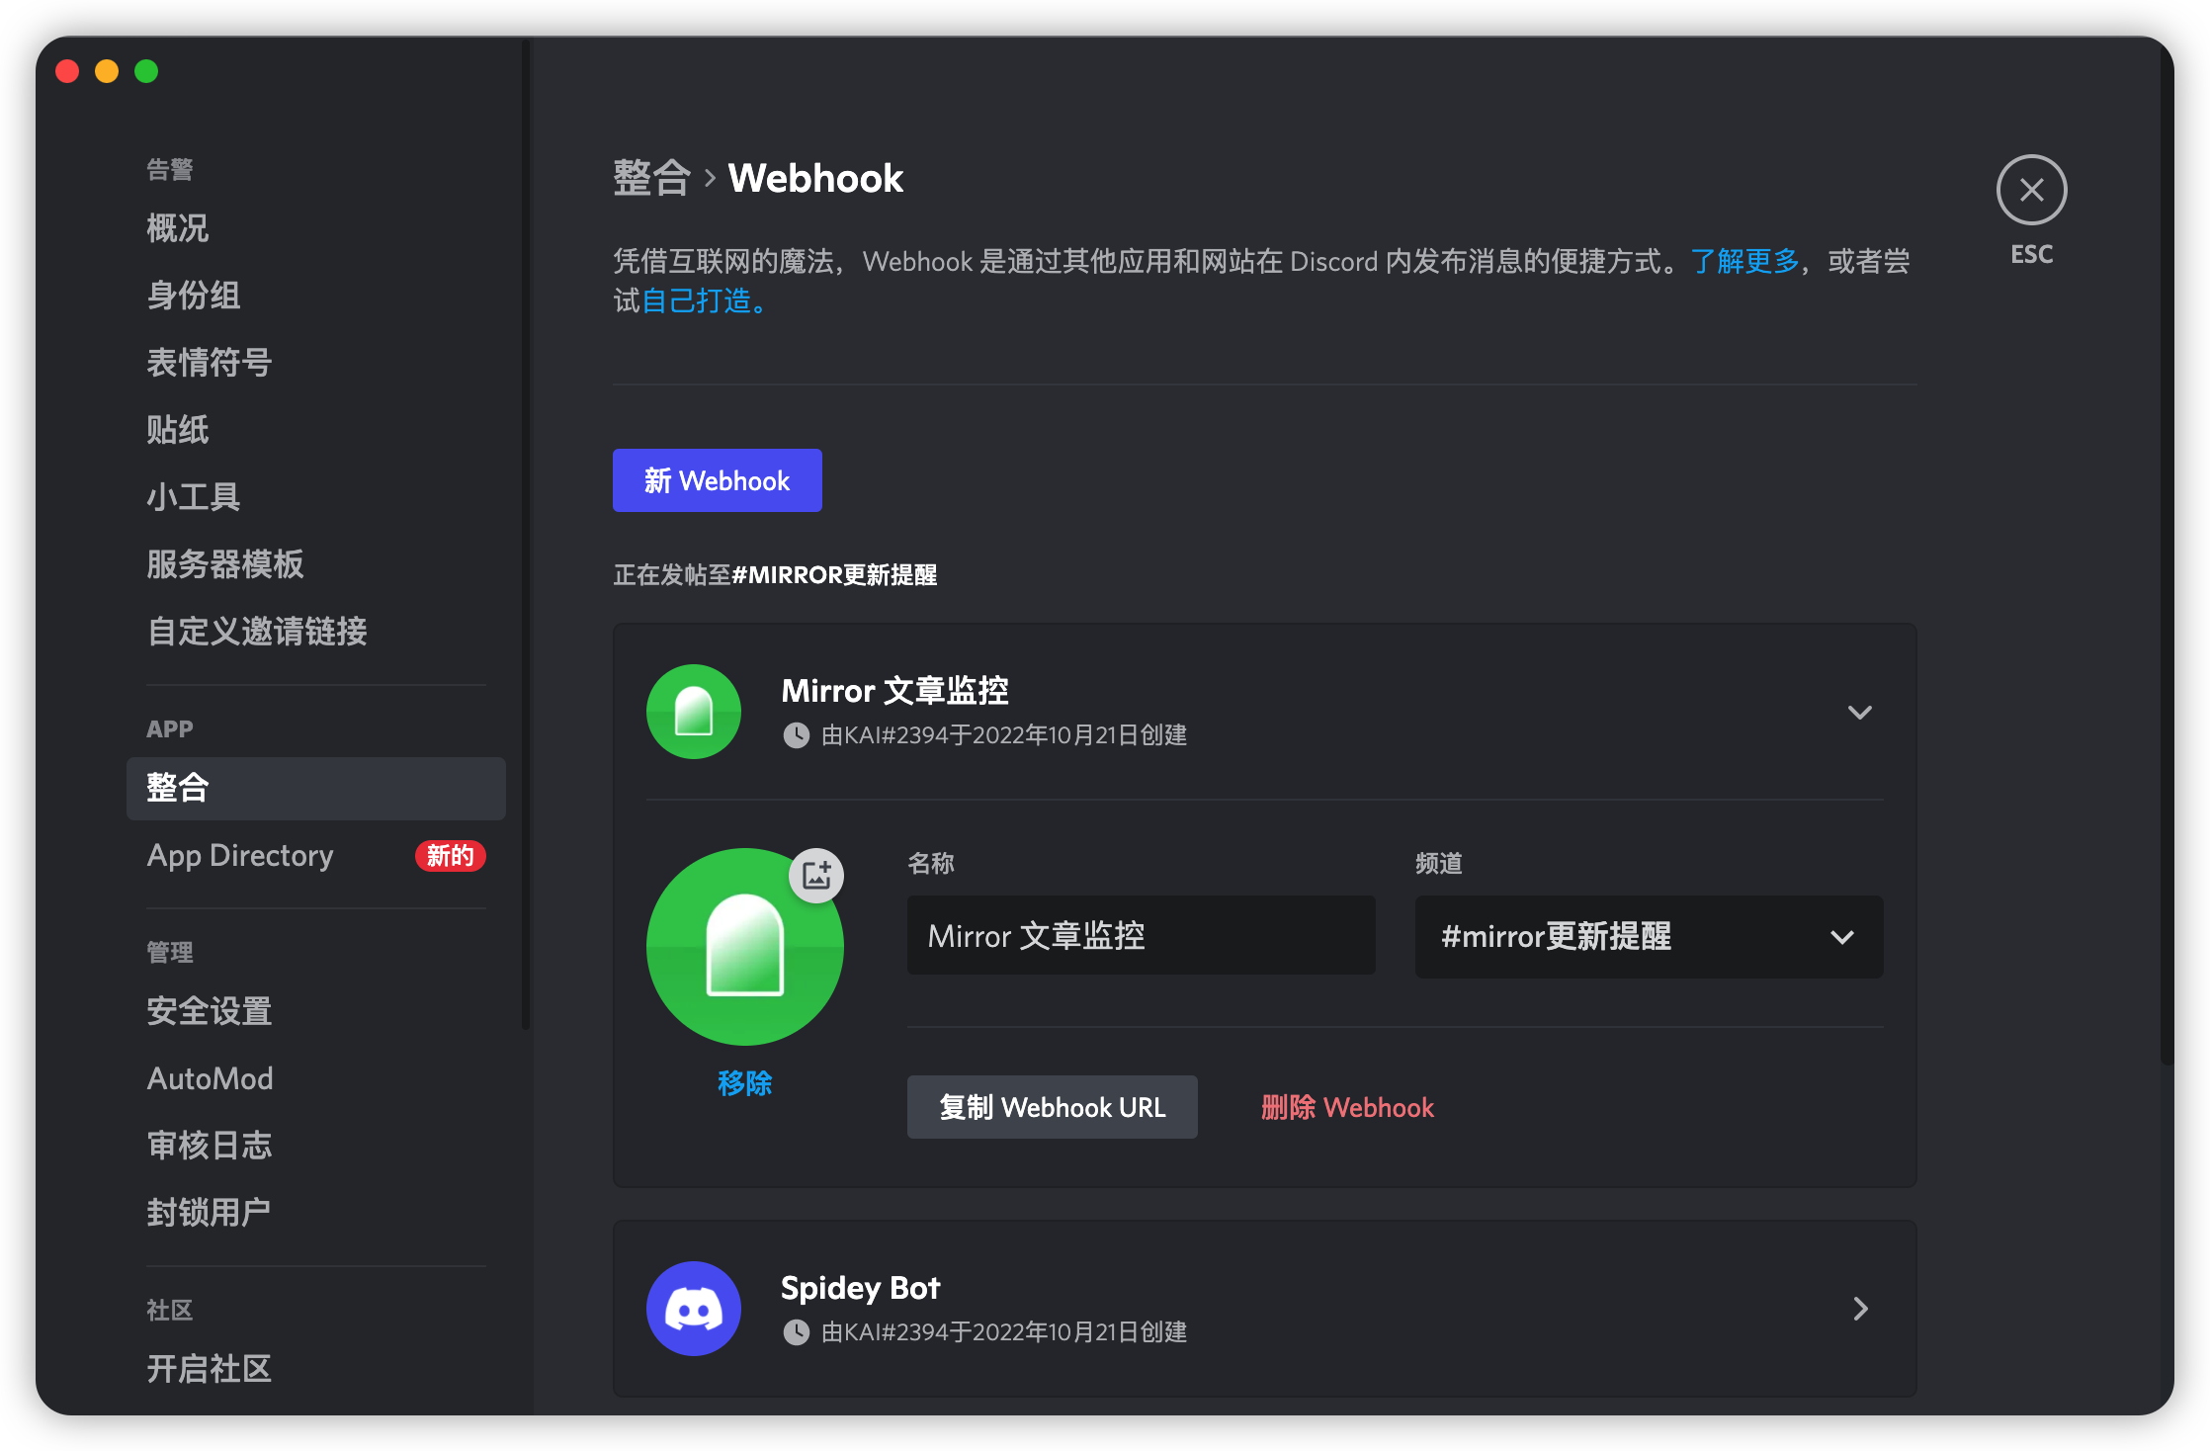
Task: Select 身份组 in the settings sidebar
Action: tap(194, 296)
